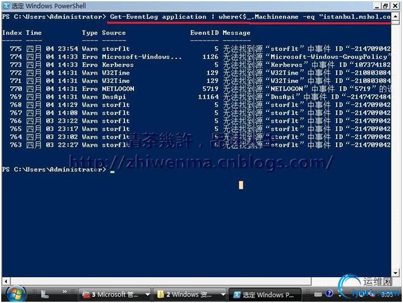Click the 'Type' column header
This screenshot has width=403, height=303.
tap(90, 33)
